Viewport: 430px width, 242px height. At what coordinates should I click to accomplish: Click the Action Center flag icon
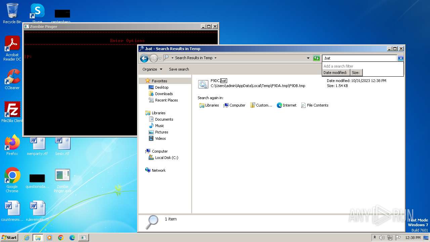[x=398, y=238]
